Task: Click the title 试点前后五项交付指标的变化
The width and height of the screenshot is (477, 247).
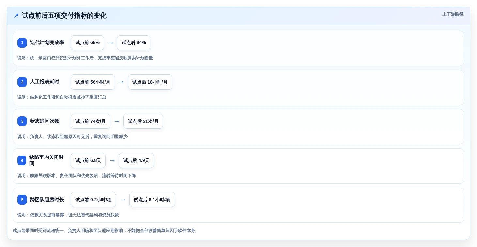Action: click(x=64, y=16)
